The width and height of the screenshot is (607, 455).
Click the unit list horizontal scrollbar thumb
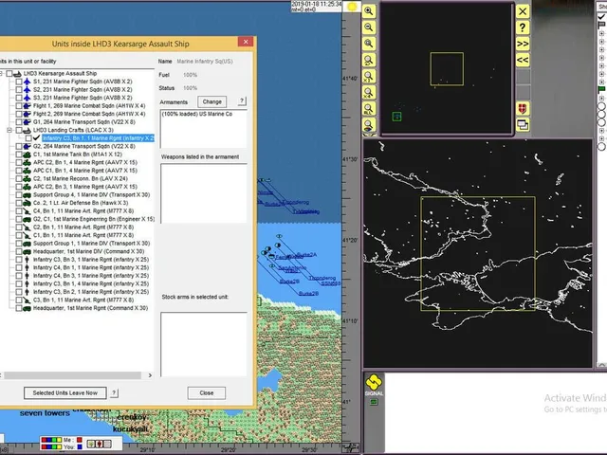(x=72, y=375)
